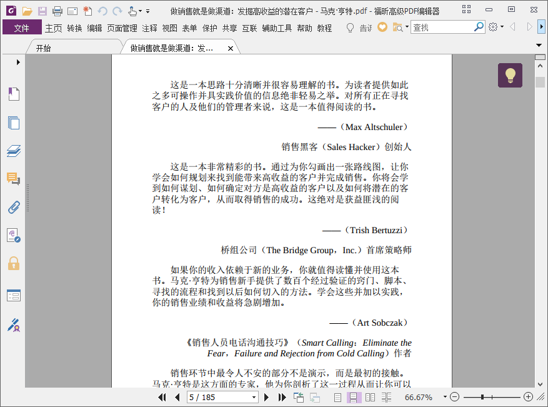Image resolution: width=548 pixels, height=407 pixels.
Task: Click the open file folder icon
Action: pos(27,11)
